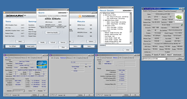Click the Result Details scrollbar up arrow
The width and height of the screenshot is (187, 99).
click(130, 13)
